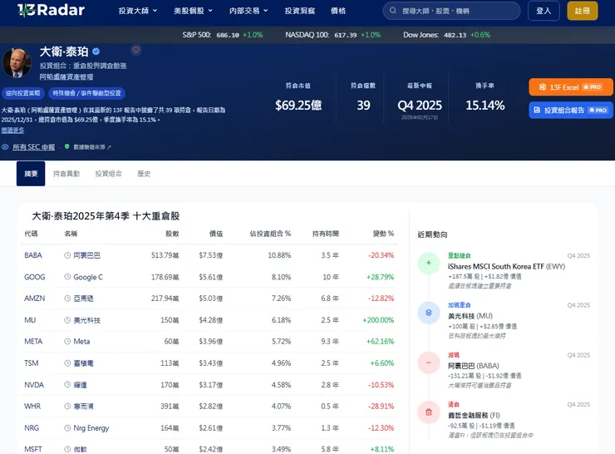Focus the search box for gurus and stocks
This screenshot has height=454, width=615.
click(451, 11)
